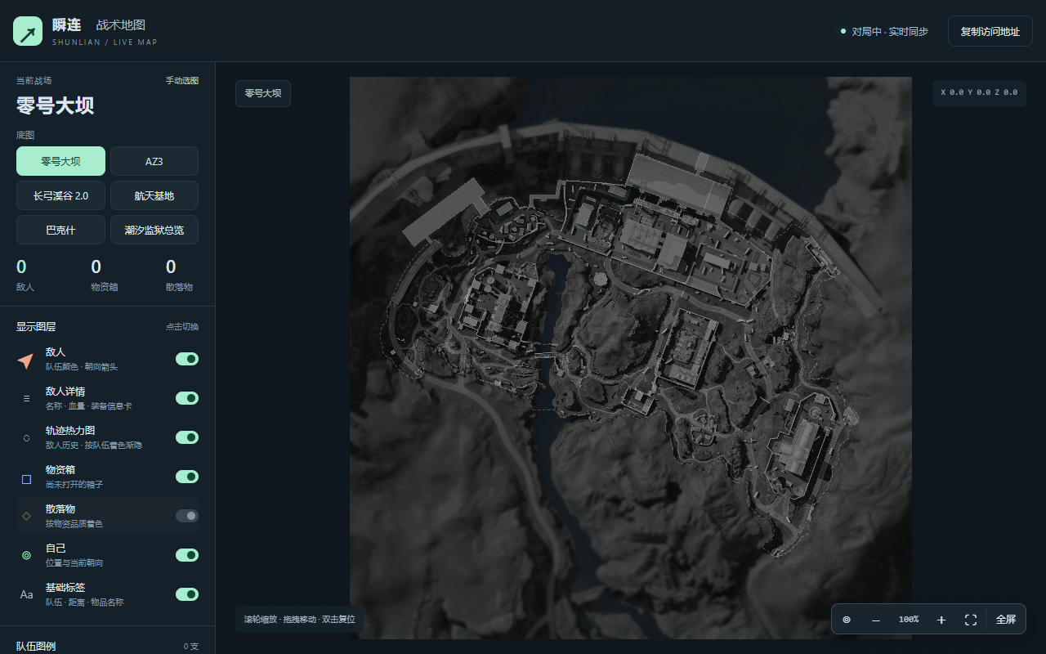Click the 全屏 fullscreen button
Image resolution: width=1046 pixels, height=654 pixels.
(1006, 620)
